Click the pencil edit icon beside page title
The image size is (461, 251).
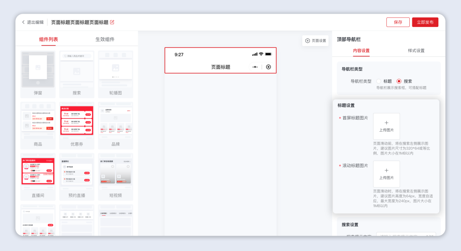pos(112,22)
